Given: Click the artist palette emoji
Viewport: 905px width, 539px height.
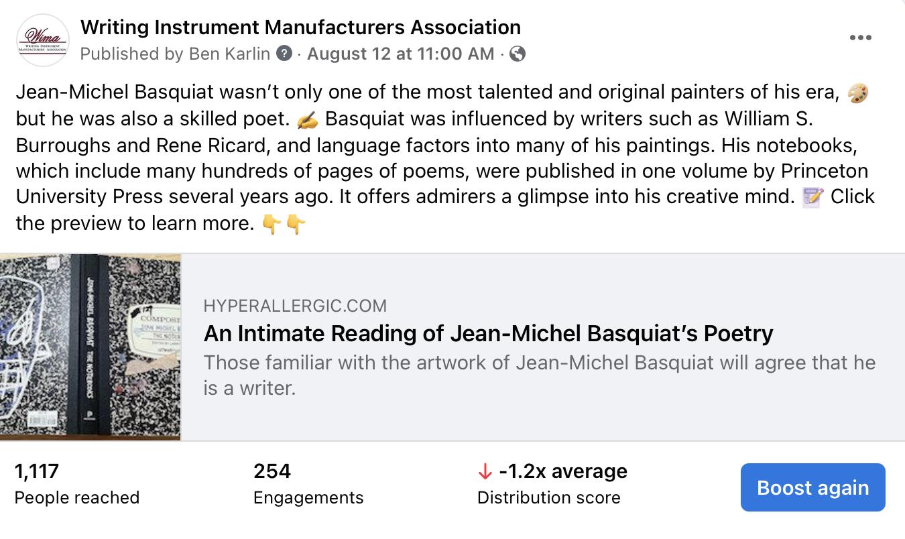Looking at the screenshot, I should [857, 93].
